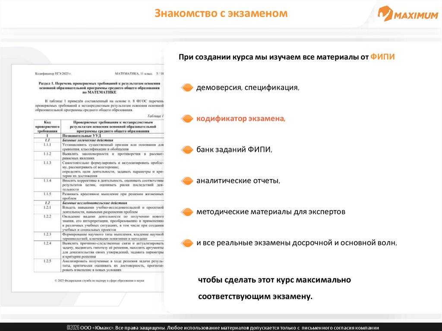
Task: Click the orange bullet beside 'кодификатор экзамена'
Action: (187, 118)
